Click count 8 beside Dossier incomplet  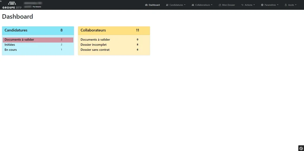(x=137, y=44)
